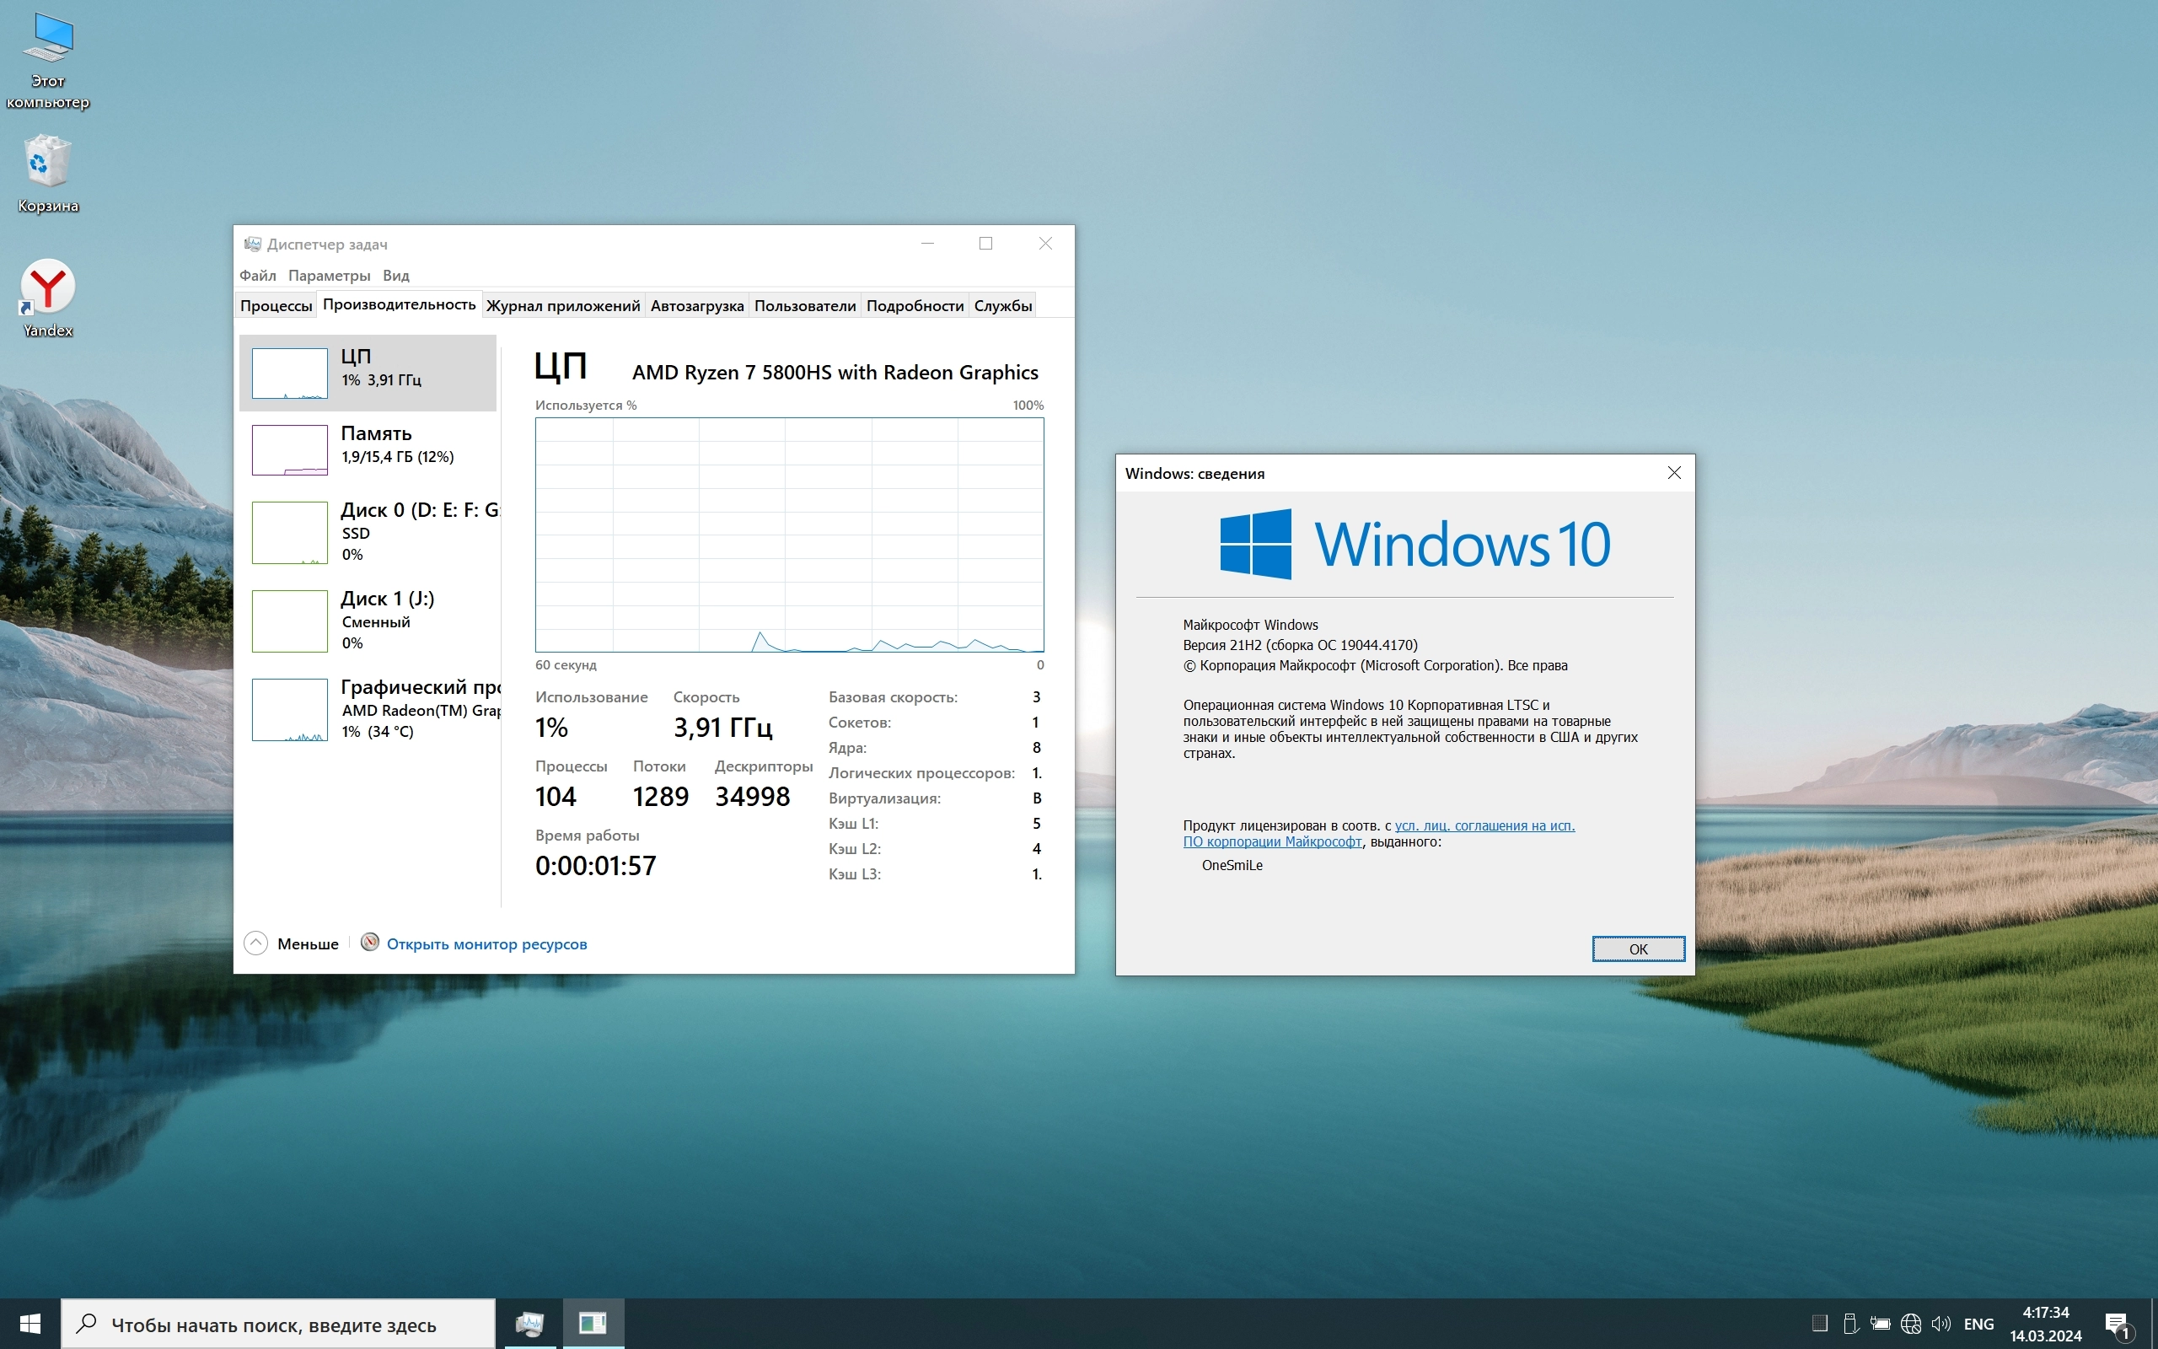Image resolution: width=2158 pixels, height=1349 pixels.
Task: Select Диск 0 SSD performance item
Action: click(368, 532)
